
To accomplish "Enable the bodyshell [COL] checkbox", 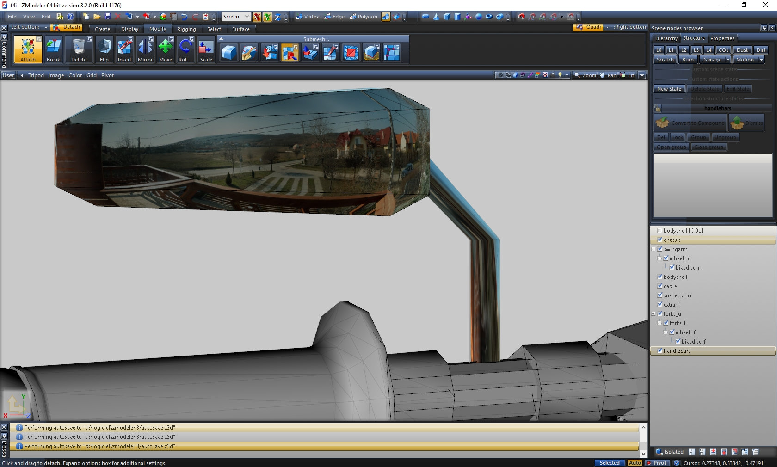I will (660, 230).
